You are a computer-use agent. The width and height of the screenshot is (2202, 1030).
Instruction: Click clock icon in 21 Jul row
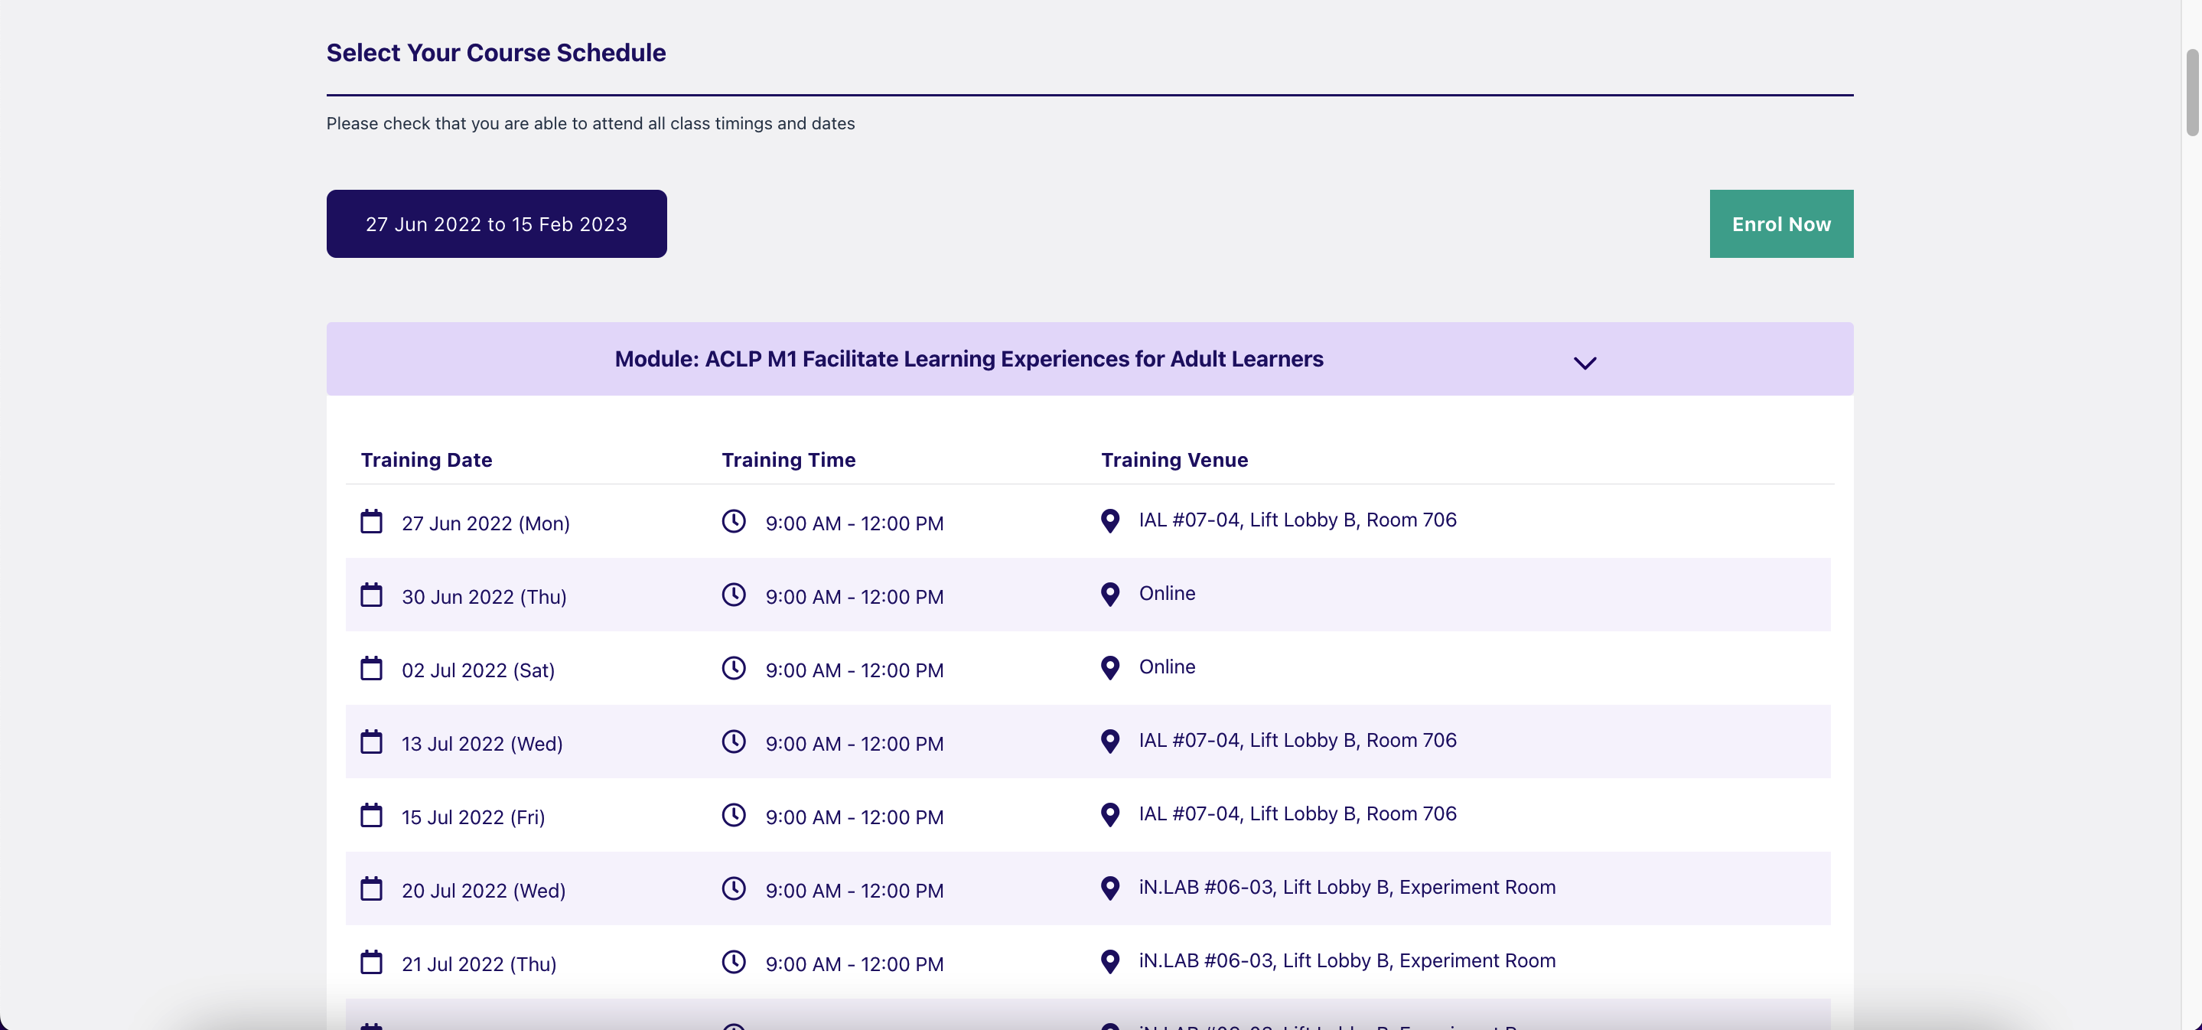(734, 962)
